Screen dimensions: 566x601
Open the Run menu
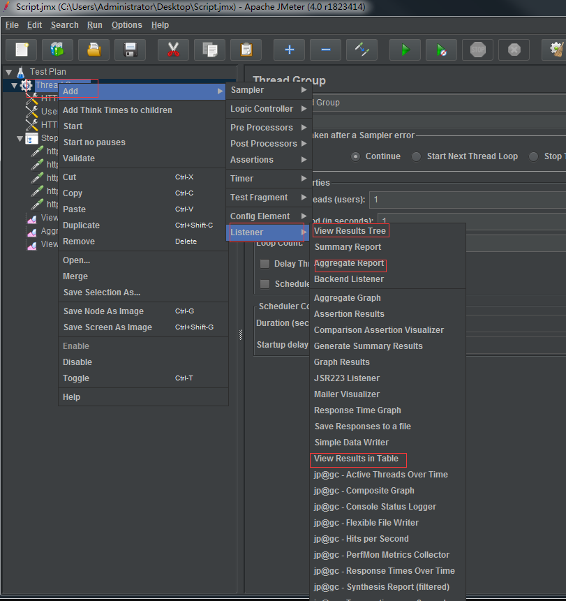pos(95,25)
